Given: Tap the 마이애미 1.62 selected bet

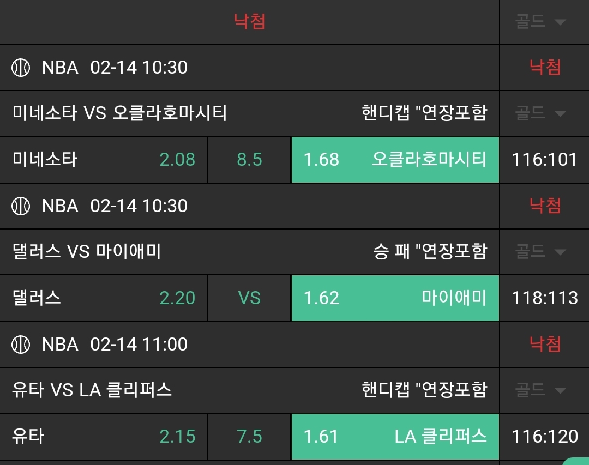Looking at the screenshot, I should (395, 298).
